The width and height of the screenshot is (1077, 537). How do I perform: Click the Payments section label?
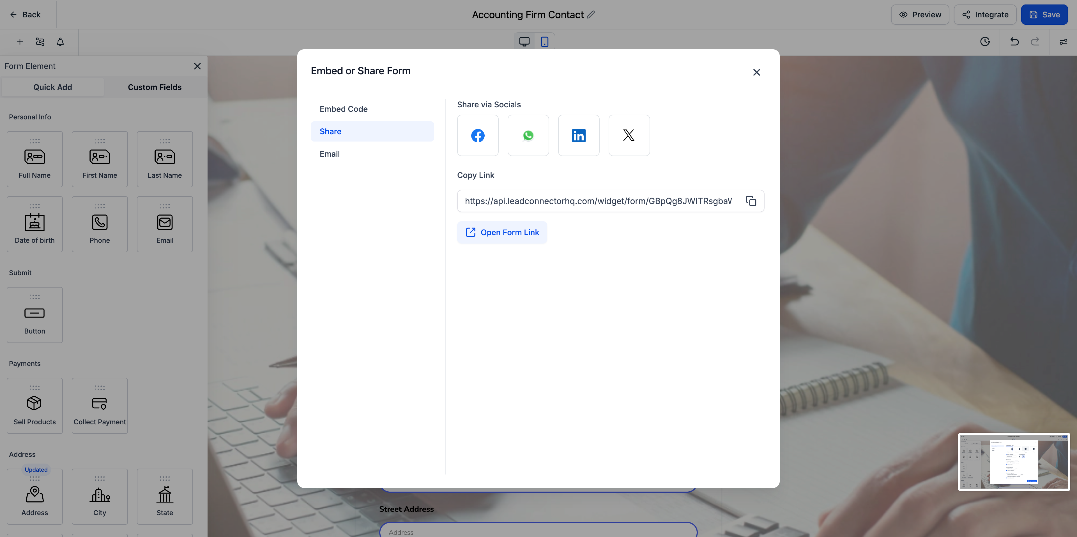point(25,364)
